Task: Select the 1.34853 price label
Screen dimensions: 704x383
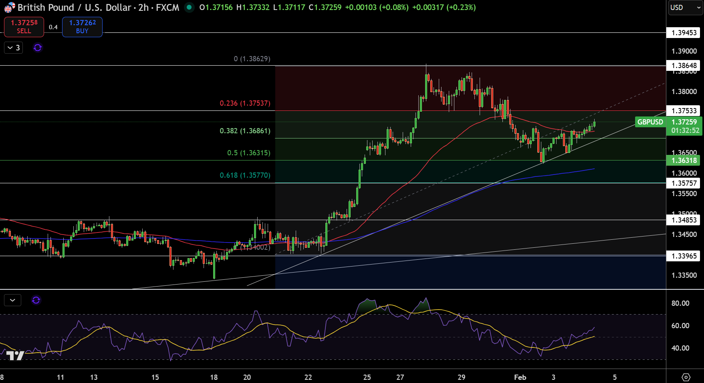Action: tap(684, 220)
